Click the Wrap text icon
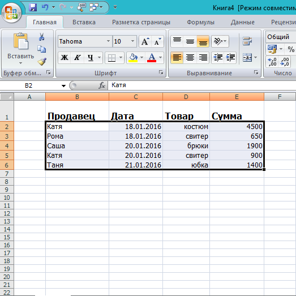Image resolution: width=296 pixels, height=296 pixels. pos(247,41)
